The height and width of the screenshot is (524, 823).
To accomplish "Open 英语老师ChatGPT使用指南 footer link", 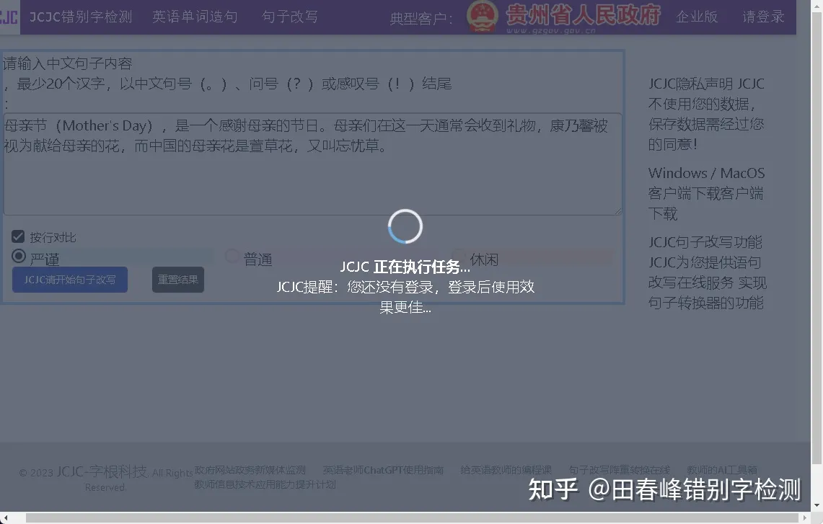I will click(x=383, y=470).
